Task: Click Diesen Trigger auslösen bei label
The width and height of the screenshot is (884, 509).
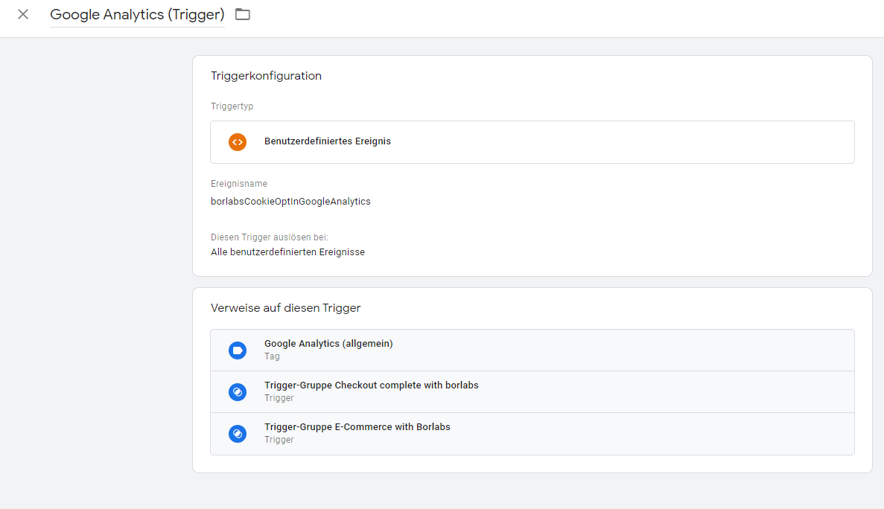Action: (270, 237)
